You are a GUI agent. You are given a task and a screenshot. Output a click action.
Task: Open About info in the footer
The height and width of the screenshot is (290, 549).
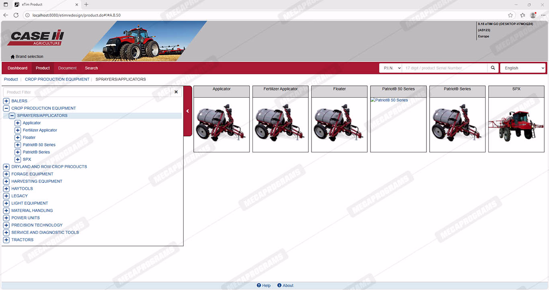(285, 286)
